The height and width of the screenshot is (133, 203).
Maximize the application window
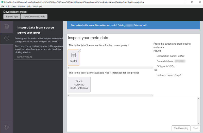192,2
